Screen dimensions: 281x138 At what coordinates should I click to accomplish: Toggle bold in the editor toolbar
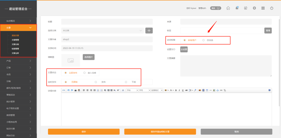pos(176,90)
